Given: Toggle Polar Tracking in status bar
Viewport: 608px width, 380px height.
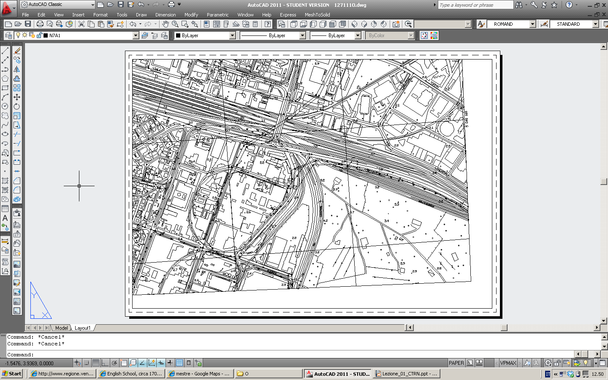Looking at the screenshot, I should pyautogui.click(x=114, y=363).
